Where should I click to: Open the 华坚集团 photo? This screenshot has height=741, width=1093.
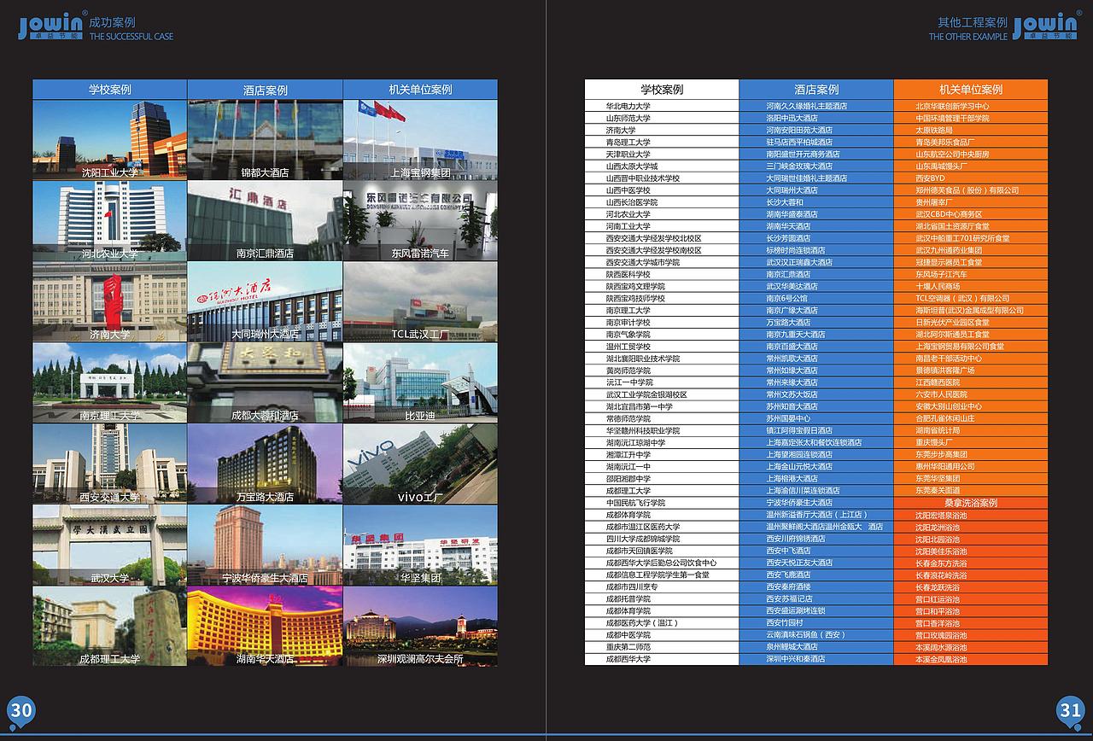coord(420,546)
